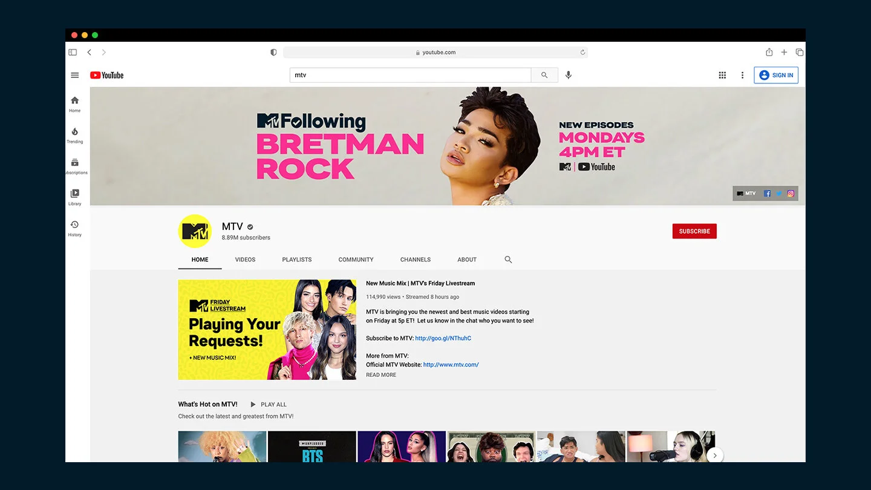
Task: Click the 114,990 views streamed text
Action: (413, 297)
